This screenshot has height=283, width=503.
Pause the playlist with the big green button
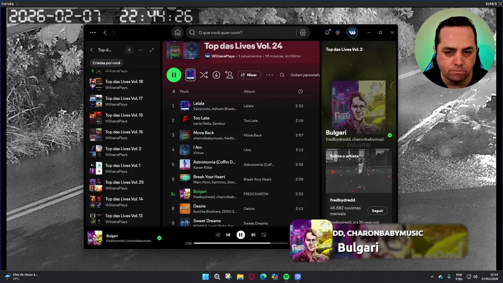[174, 75]
